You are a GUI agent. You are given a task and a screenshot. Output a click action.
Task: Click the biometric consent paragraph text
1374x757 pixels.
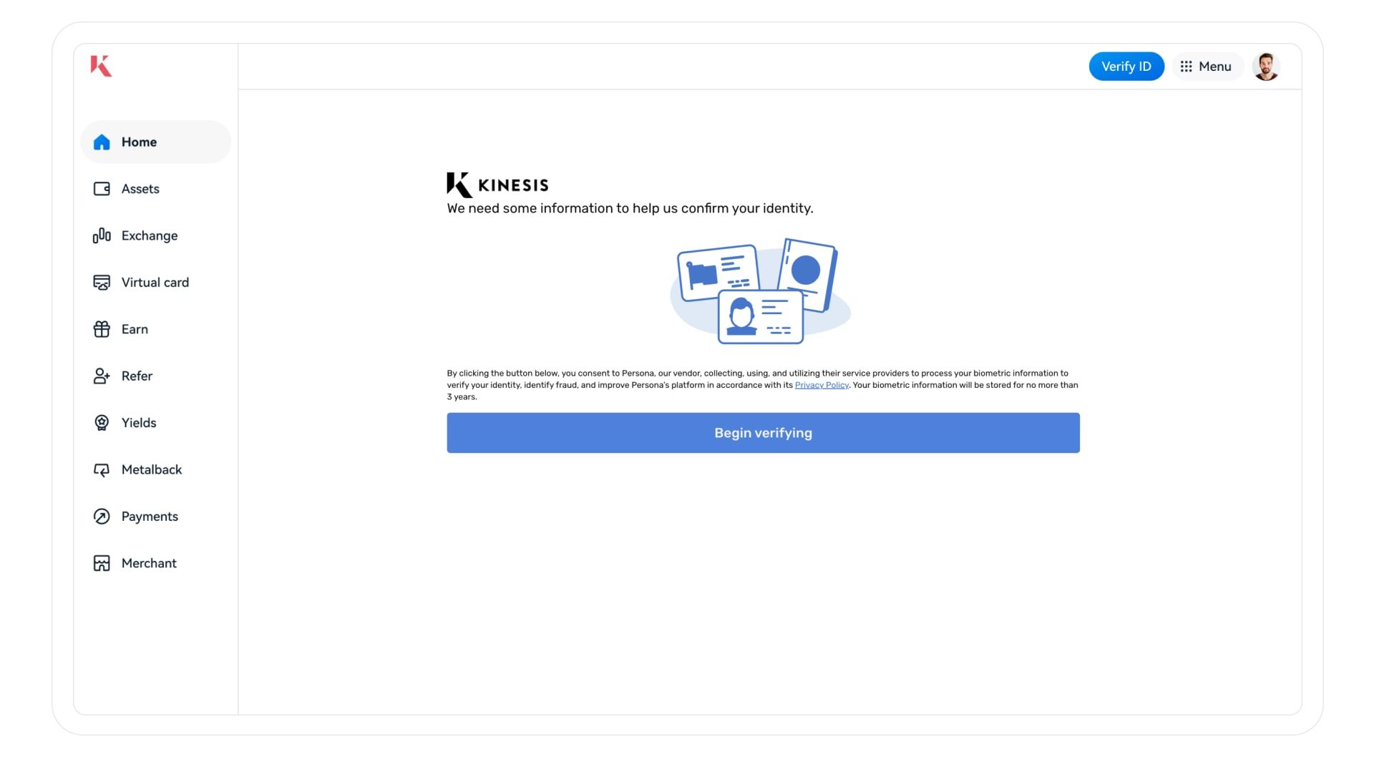(x=763, y=385)
